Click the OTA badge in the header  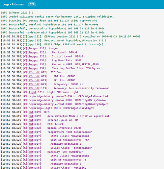(x=32, y=4)
